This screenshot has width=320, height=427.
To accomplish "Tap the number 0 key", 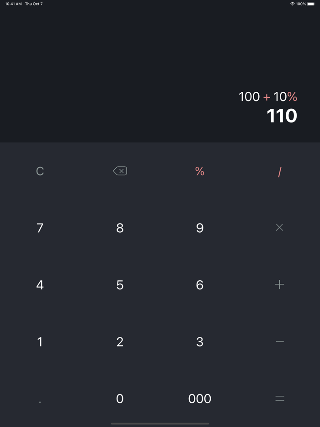I will (x=119, y=398).
